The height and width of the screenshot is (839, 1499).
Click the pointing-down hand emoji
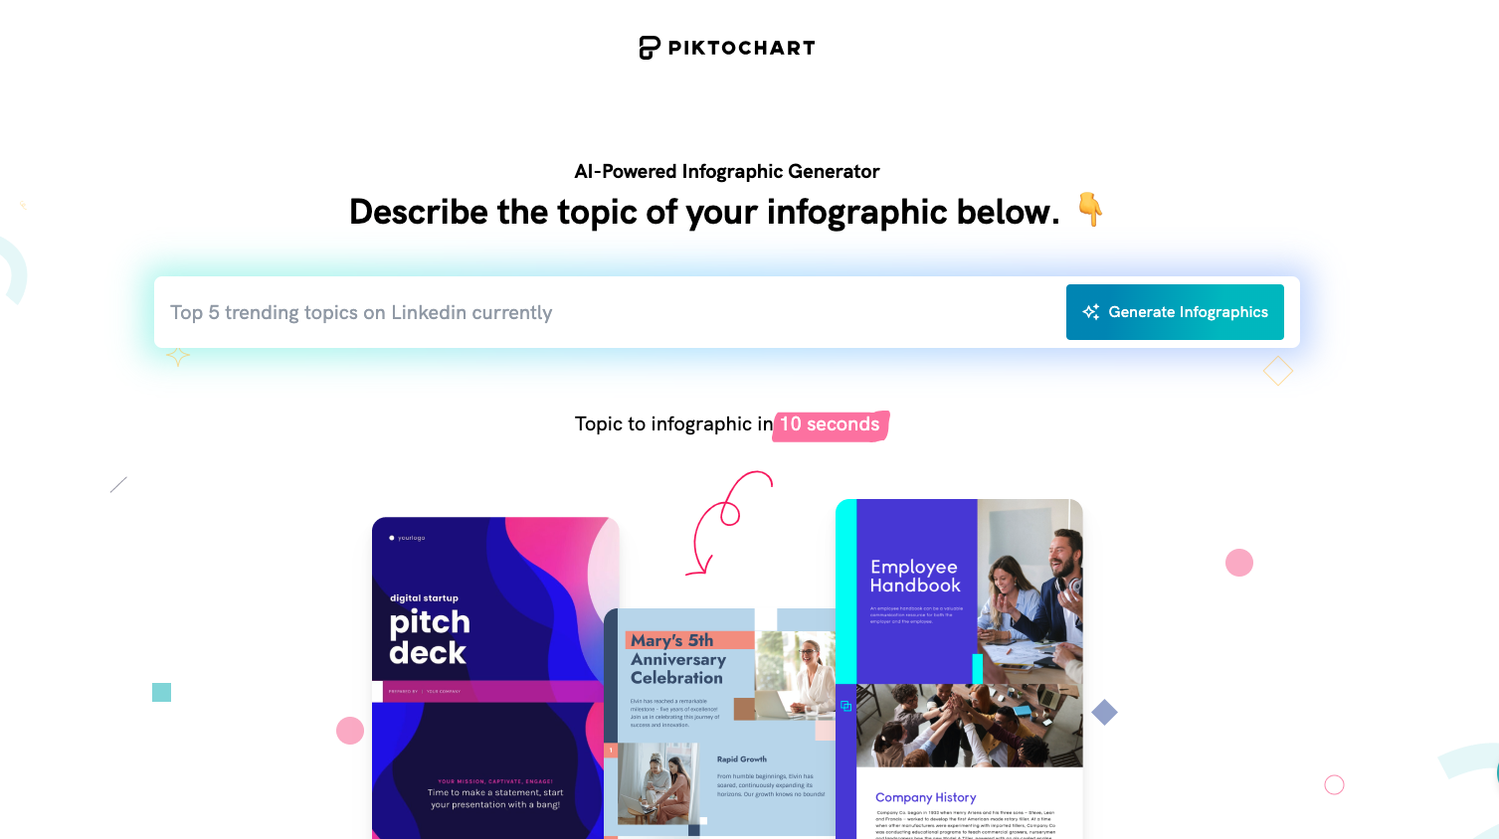[1091, 210]
